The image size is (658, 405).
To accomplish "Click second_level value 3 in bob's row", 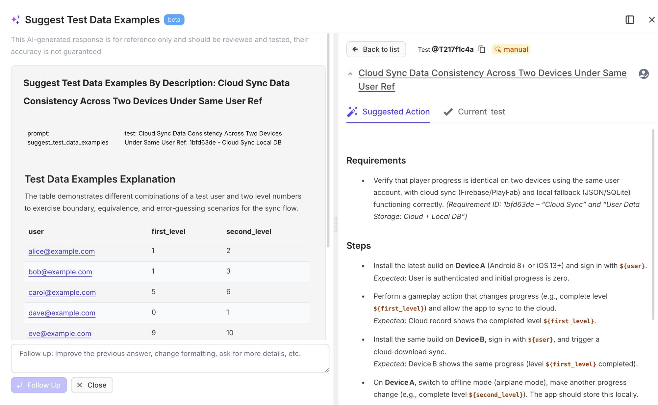I will (228, 271).
